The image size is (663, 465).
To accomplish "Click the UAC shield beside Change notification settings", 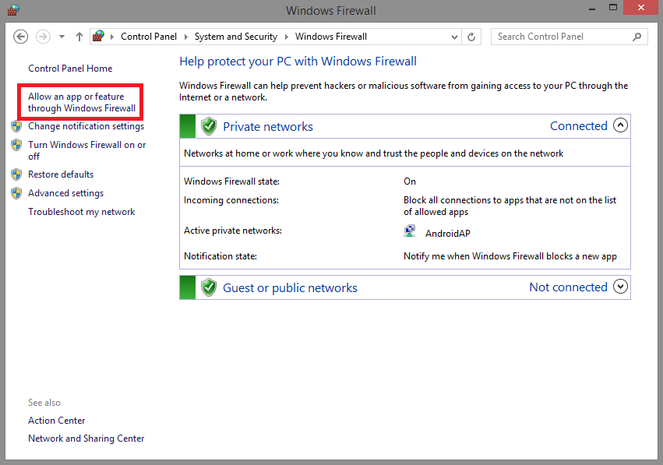I will click(x=16, y=126).
